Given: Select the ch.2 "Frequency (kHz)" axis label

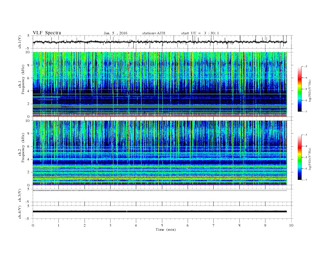Looking at the screenshot, I should tap(23, 148).
